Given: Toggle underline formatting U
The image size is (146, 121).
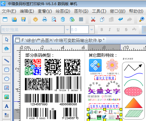Looking at the screenshot, I should 118,30.
